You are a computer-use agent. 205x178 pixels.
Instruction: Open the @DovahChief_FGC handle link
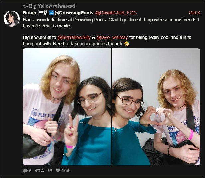116,13
